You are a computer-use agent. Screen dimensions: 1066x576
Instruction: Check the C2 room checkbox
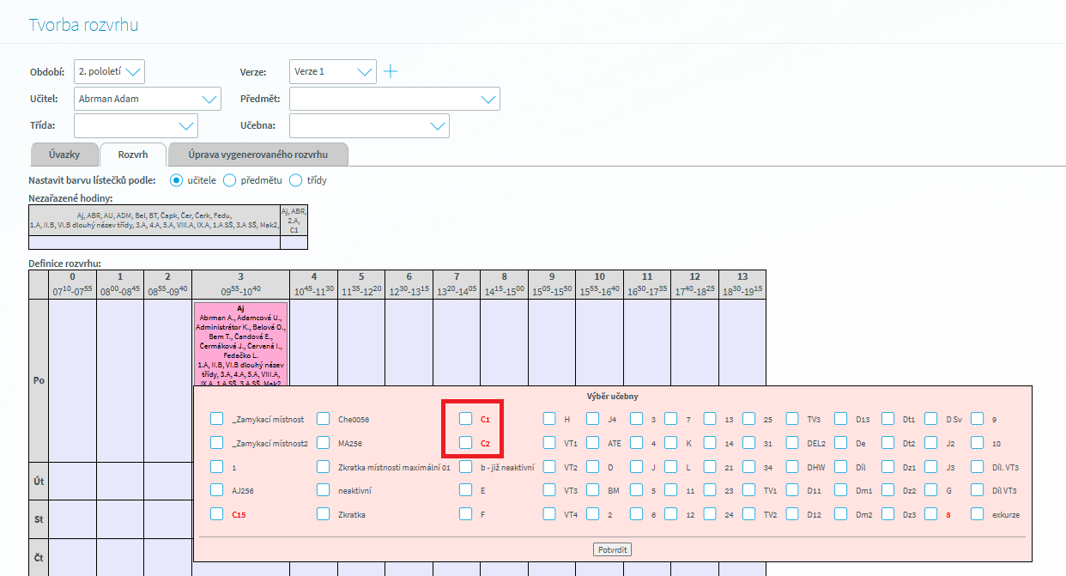465,443
